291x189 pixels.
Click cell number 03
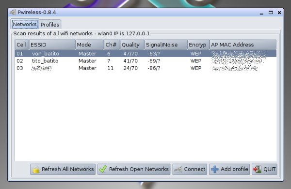(20, 68)
